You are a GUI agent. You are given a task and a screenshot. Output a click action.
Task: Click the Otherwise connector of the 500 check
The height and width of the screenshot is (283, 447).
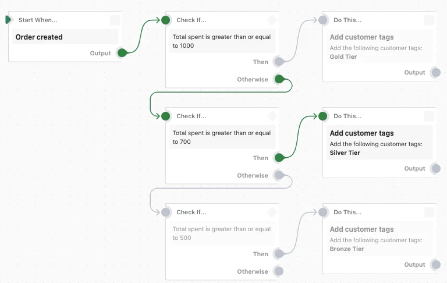click(279, 271)
